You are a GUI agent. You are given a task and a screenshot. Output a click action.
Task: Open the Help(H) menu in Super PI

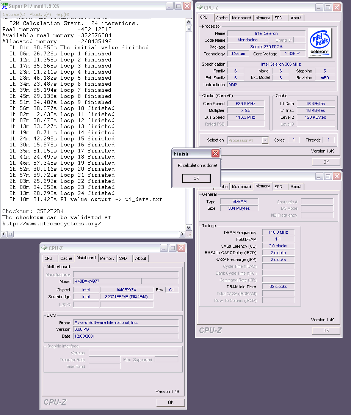tap(62, 14)
